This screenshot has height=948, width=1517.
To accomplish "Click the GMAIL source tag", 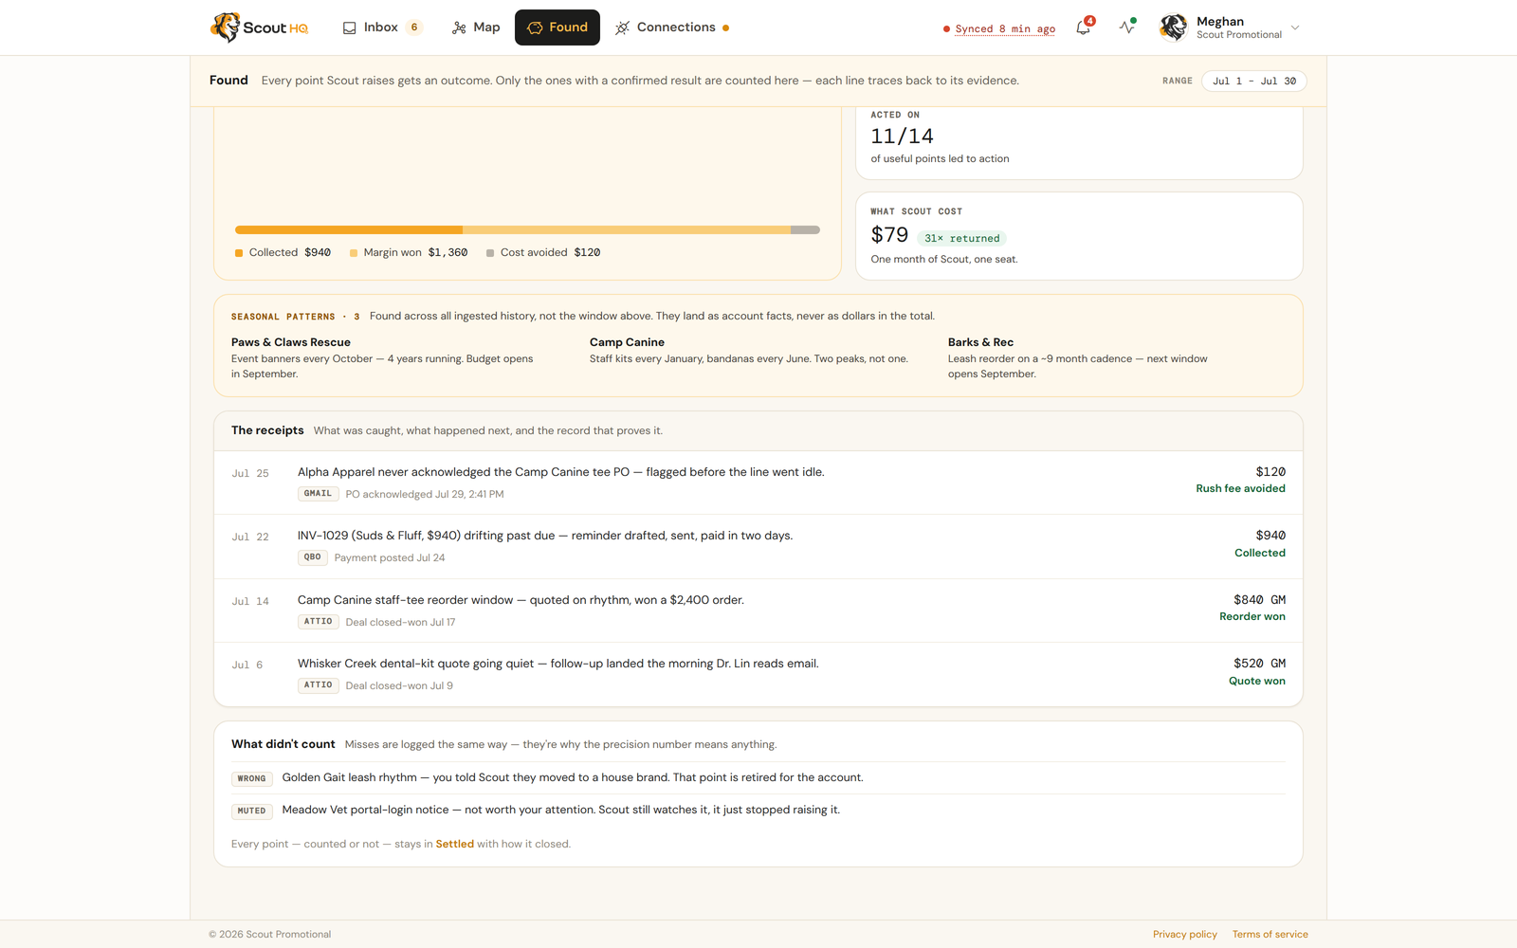I will pos(318,494).
